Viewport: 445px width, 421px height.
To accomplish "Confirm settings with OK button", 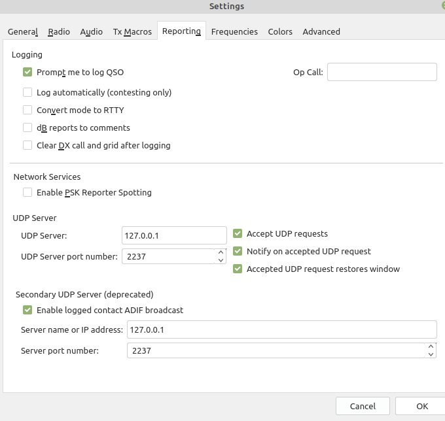I will tap(421, 406).
